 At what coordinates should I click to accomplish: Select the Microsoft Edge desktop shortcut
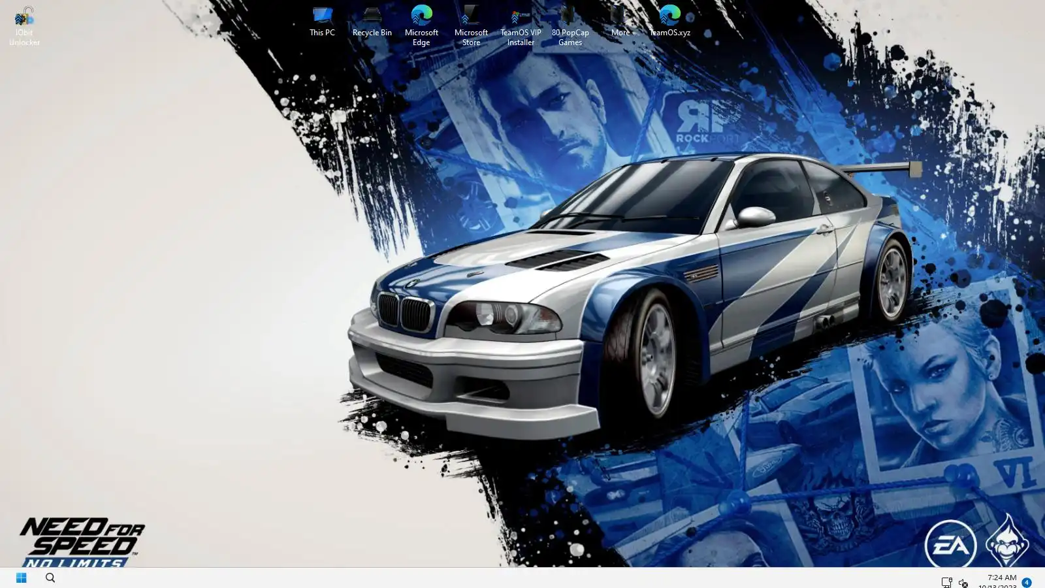[421, 26]
